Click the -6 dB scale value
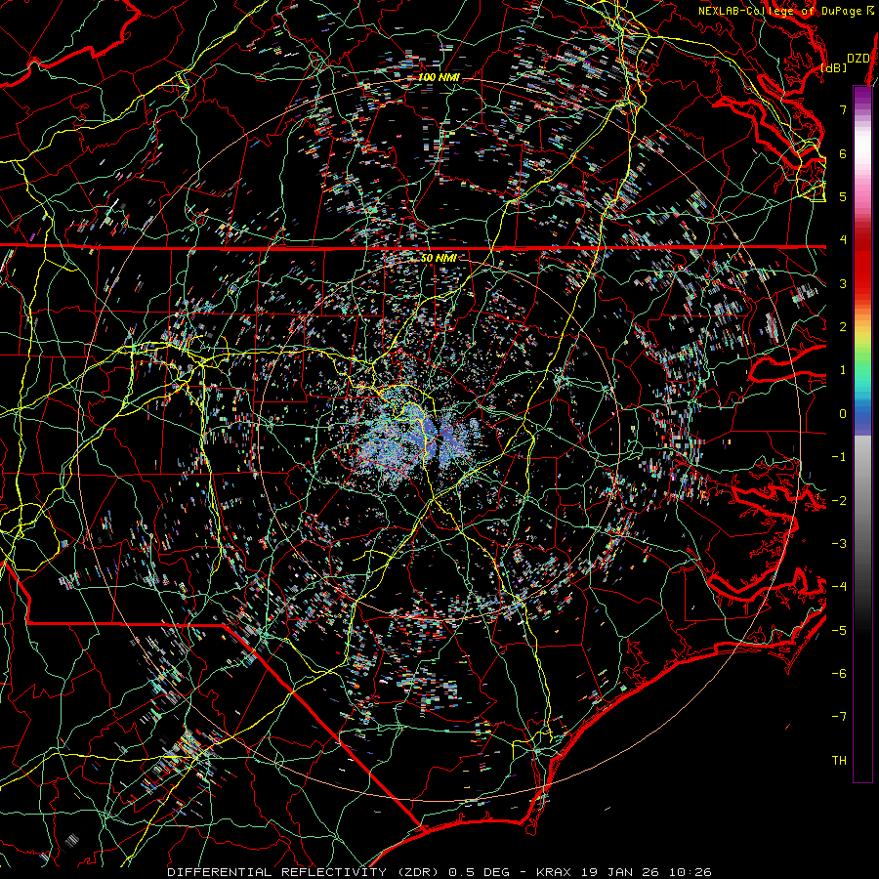The height and width of the screenshot is (879, 879). pyautogui.click(x=839, y=674)
